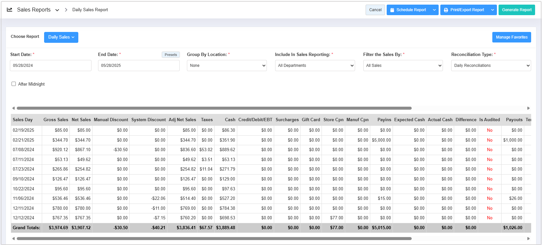Click the top scrollbar right arrow
Viewport: 542px width, 245px height.
tap(529, 108)
